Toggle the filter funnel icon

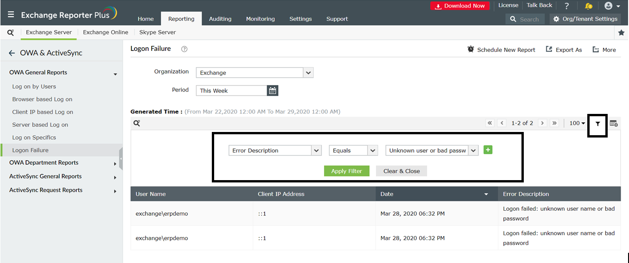pyautogui.click(x=597, y=124)
